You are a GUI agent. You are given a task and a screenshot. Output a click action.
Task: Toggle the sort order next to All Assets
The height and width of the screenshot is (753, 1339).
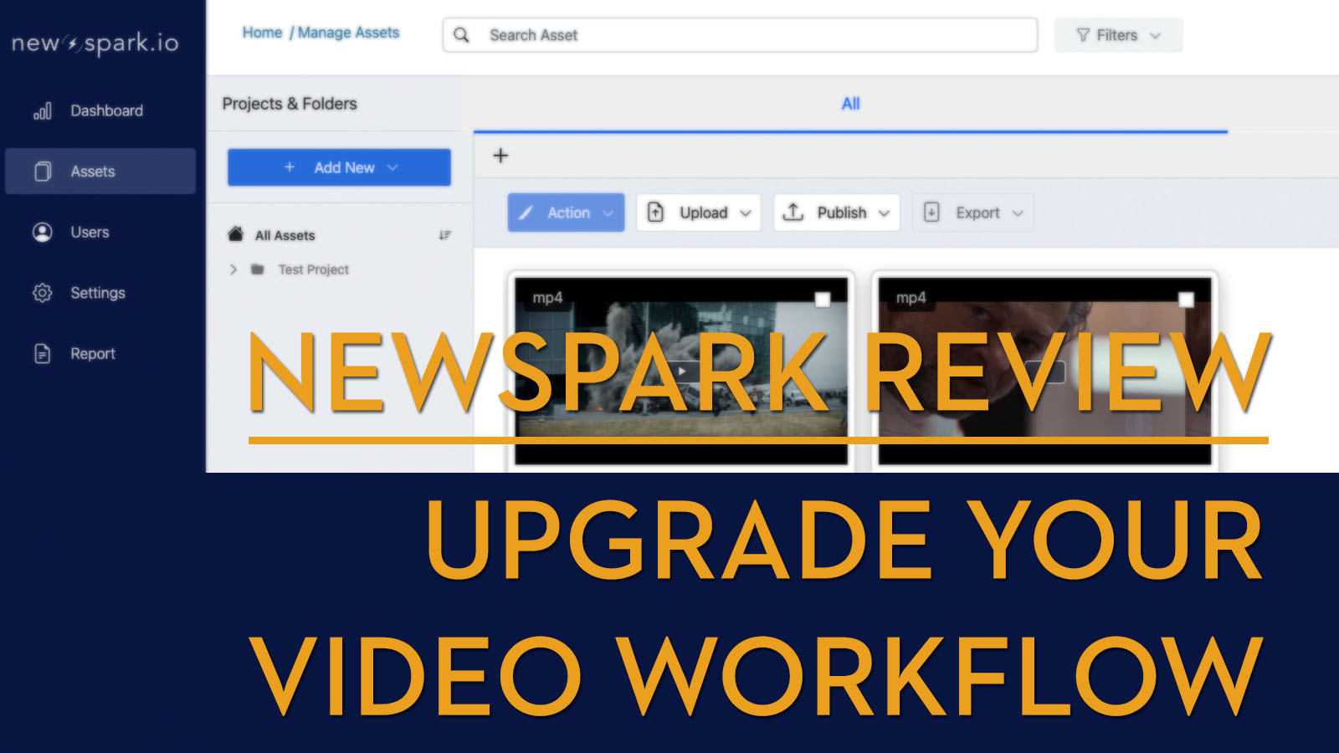445,235
